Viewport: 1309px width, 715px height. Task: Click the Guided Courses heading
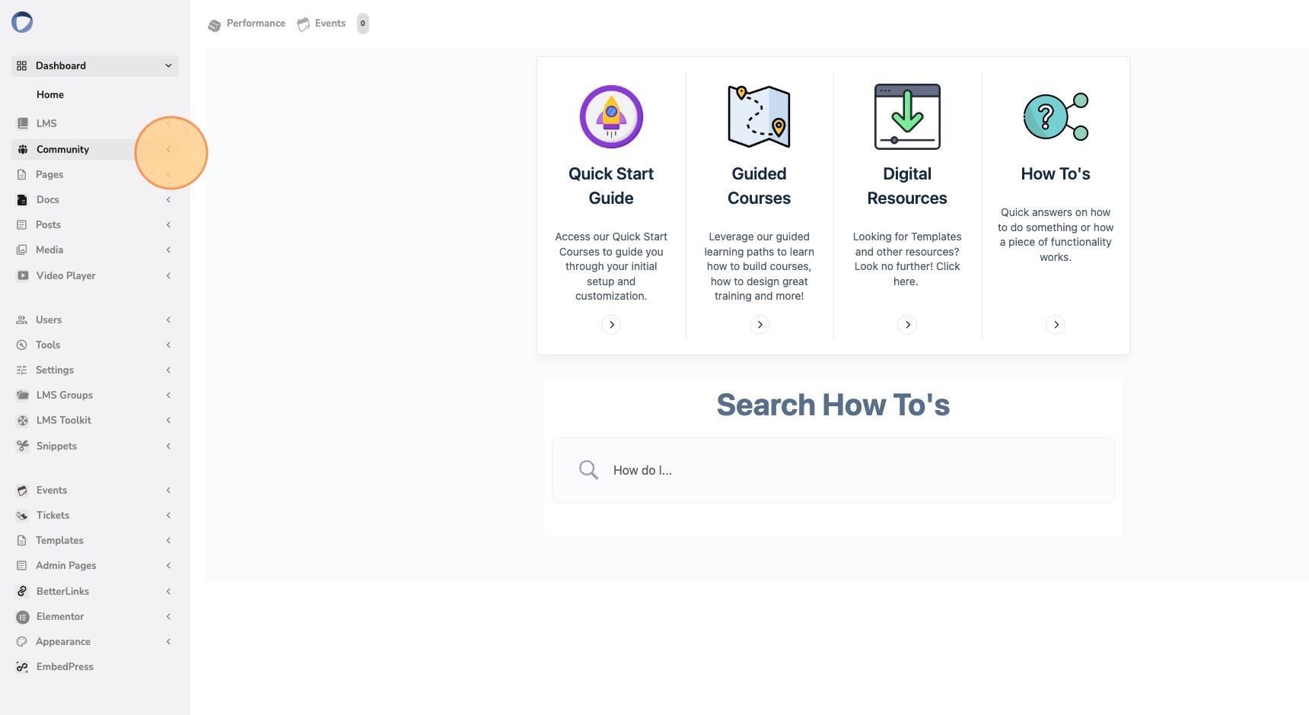(x=759, y=186)
